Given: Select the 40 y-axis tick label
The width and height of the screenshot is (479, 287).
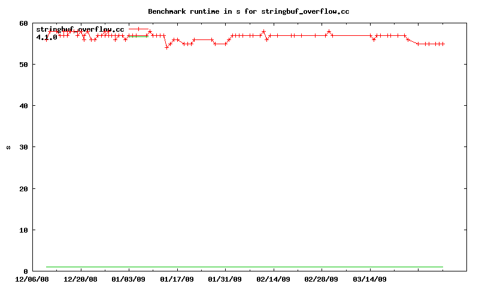Looking at the screenshot, I should click(23, 106).
